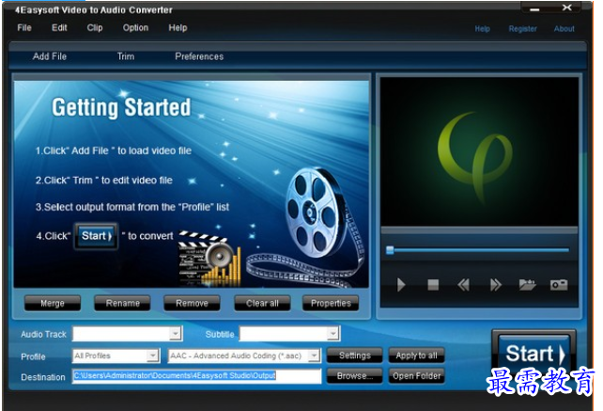Viewport: 603px width, 411px height.
Task: Click the Open Folder button
Action: point(416,375)
